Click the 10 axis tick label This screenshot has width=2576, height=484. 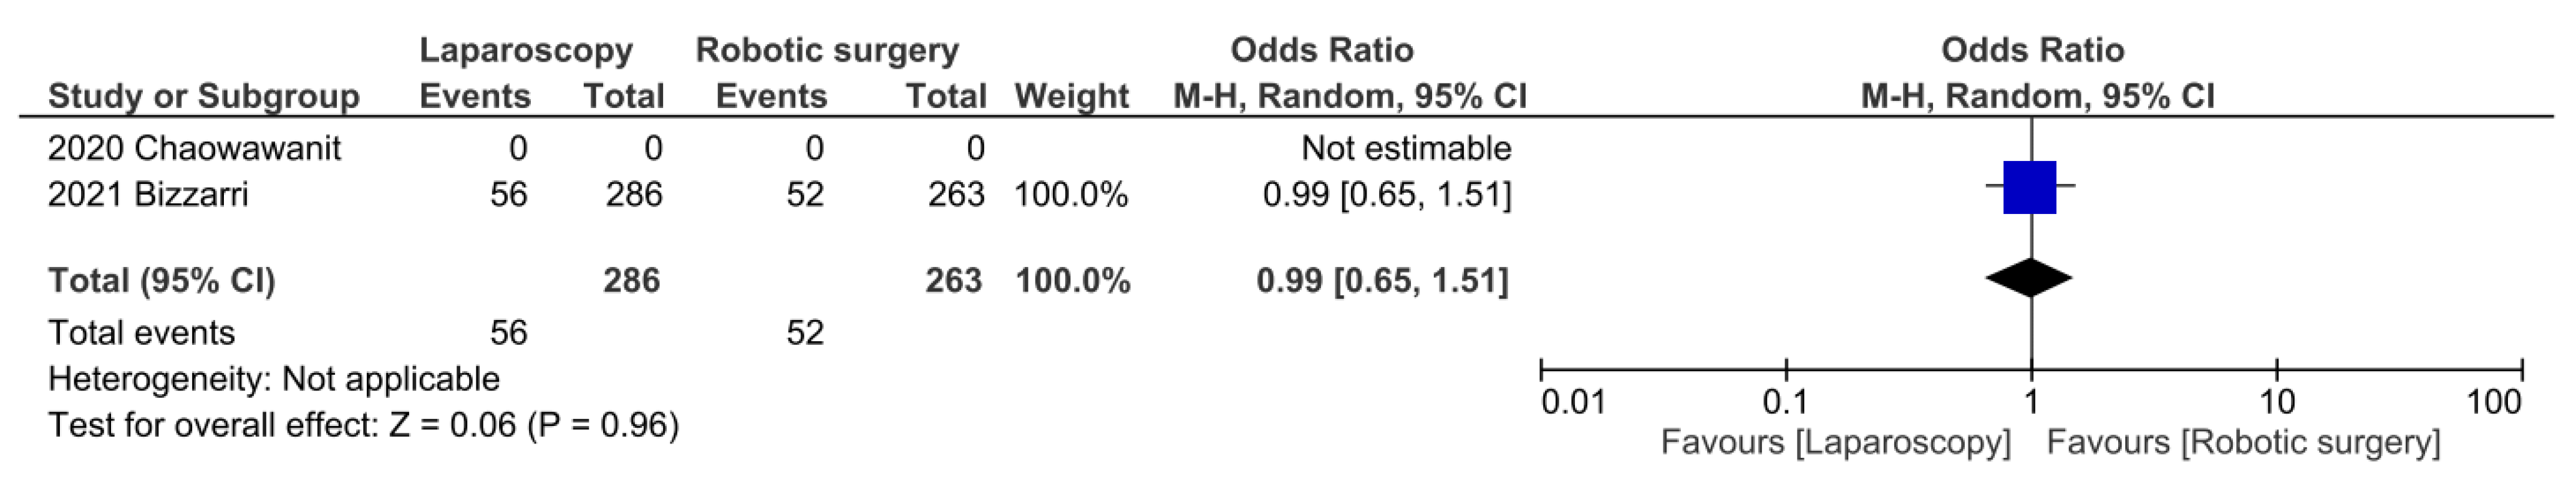pos(2277,403)
